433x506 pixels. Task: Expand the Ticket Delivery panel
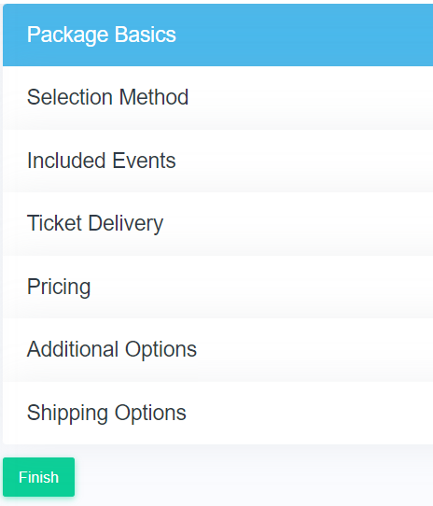click(217, 224)
